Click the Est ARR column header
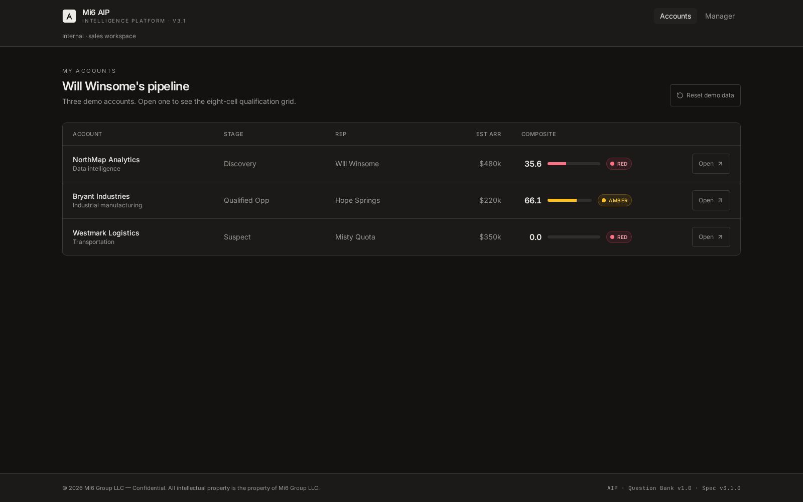The height and width of the screenshot is (502, 803). [x=488, y=134]
